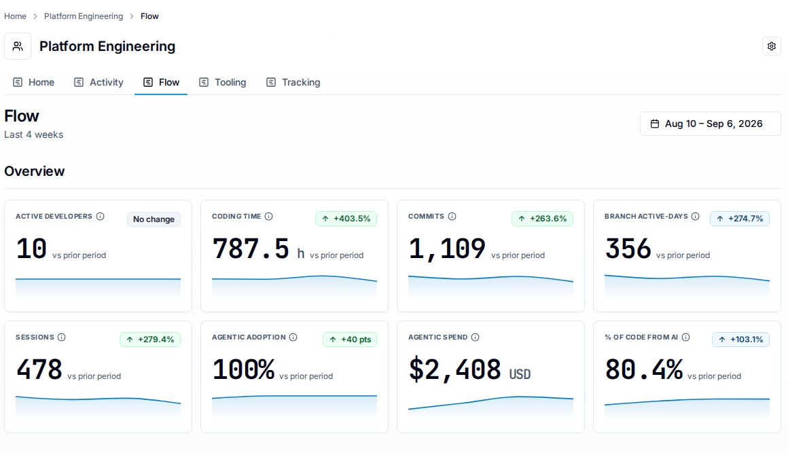
Task: Click the 356 branch active-days value
Action: click(x=628, y=249)
